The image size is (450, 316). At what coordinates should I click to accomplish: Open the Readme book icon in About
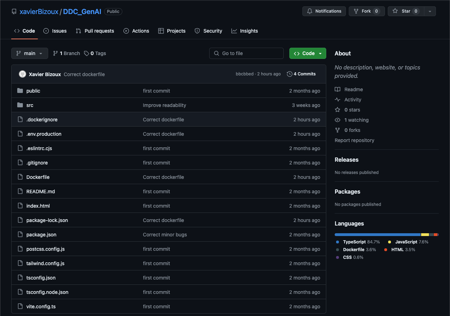point(337,89)
